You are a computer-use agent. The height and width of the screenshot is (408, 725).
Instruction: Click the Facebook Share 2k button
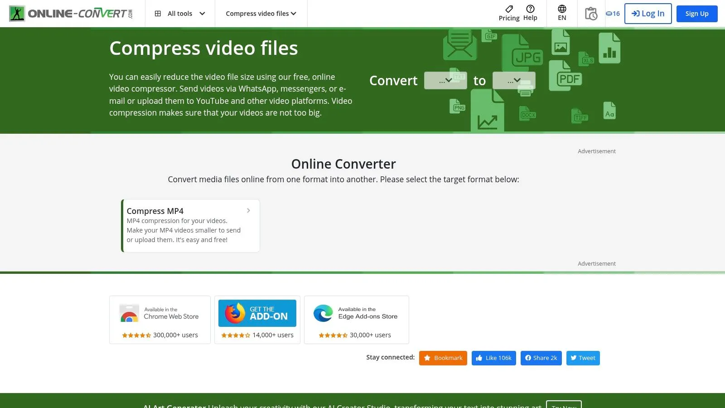click(x=541, y=358)
